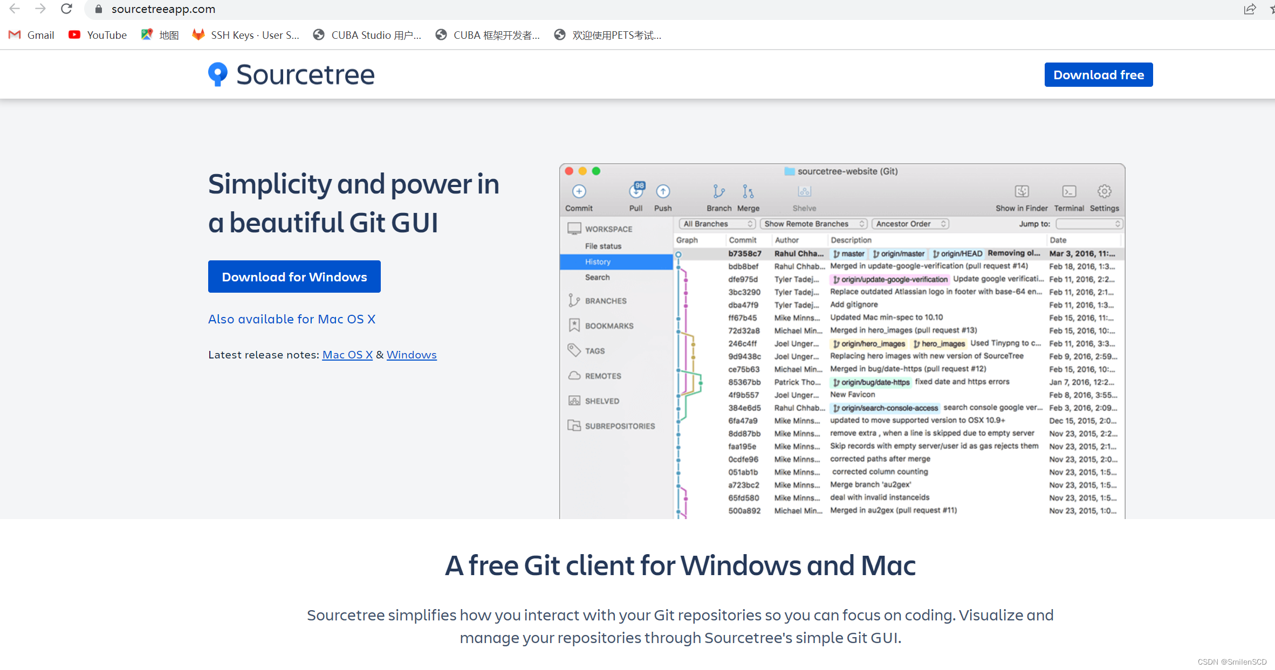Click the Sourcetree logo in the header
Screen dimensions: 1275x670
(x=291, y=74)
